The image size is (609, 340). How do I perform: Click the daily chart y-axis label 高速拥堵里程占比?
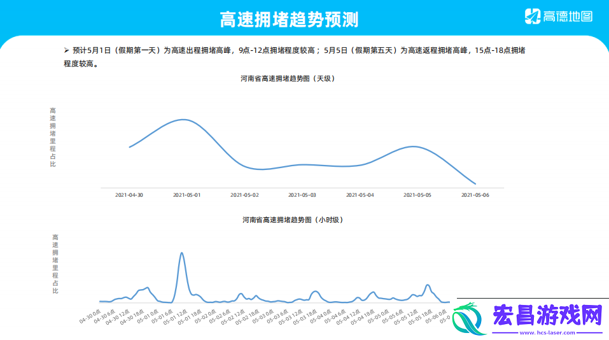point(53,137)
